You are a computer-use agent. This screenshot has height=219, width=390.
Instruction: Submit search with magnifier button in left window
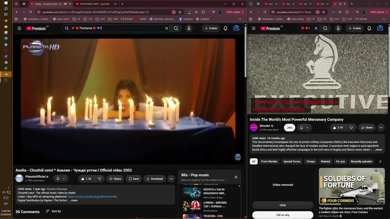(176, 28)
